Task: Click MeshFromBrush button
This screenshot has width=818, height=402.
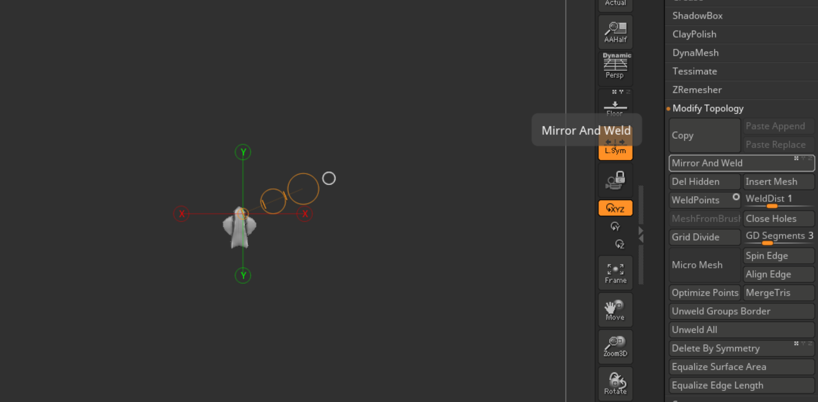Action: pyautogui.click(x=704, y=219)
